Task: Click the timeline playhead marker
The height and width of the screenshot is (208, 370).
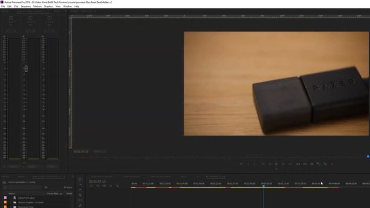Action: pyautogui.click(x=264, y=186)
